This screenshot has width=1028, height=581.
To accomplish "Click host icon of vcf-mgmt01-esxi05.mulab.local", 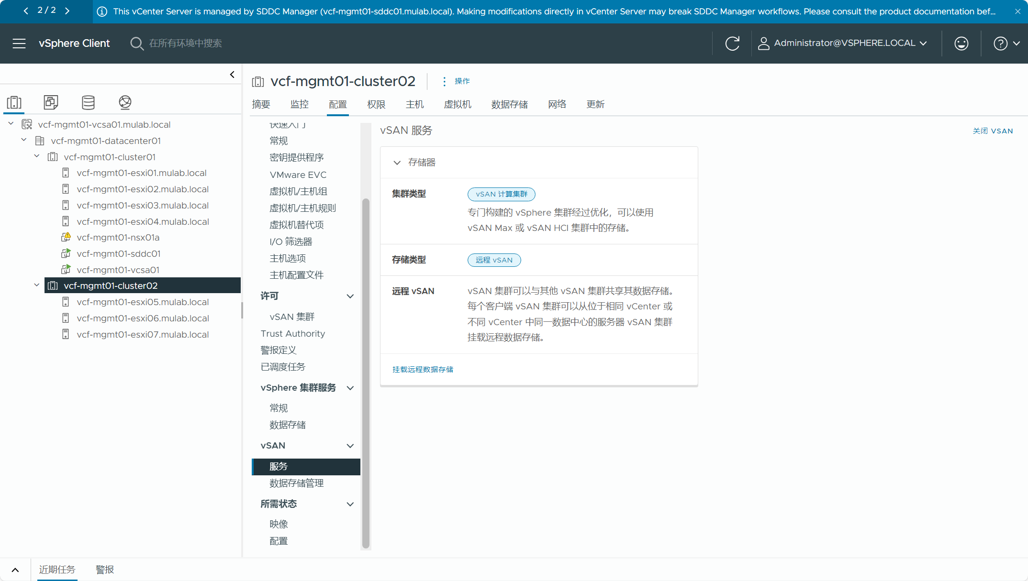I will [x=66, y=302].
